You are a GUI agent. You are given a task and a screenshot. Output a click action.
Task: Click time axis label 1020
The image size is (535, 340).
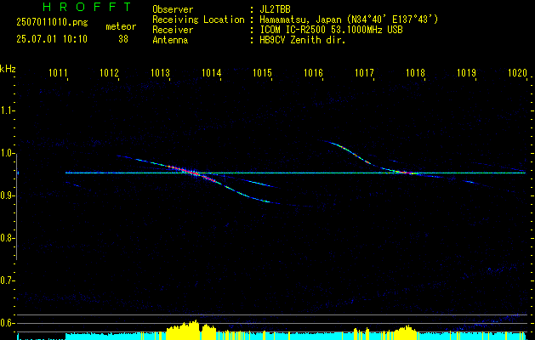518,73
